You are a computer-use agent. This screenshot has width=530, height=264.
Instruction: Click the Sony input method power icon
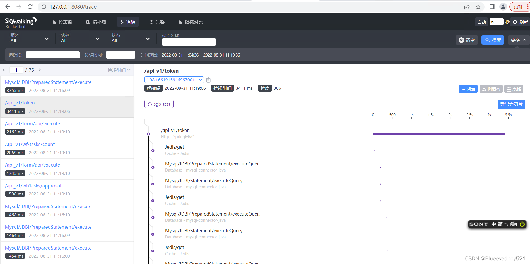(x=522, y=224)
